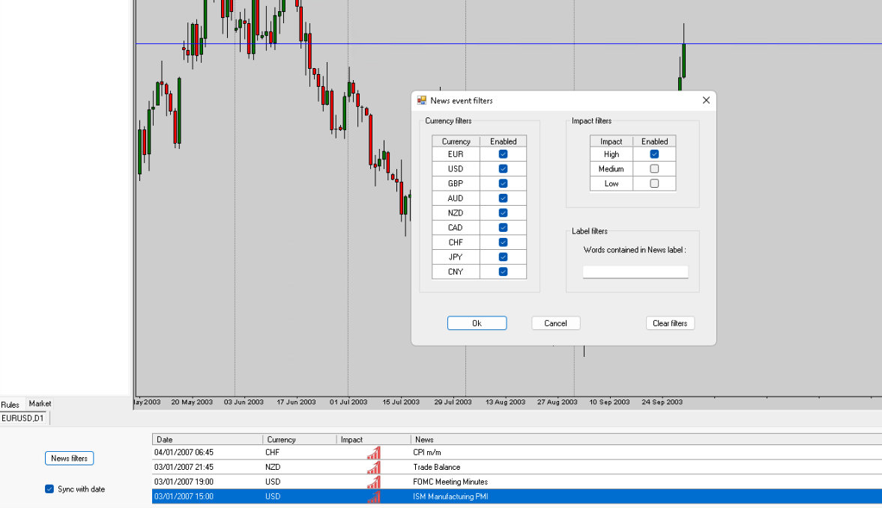Click the Clear filters button
The height and width of the screenshot is (508, 882).
point(670,323)
